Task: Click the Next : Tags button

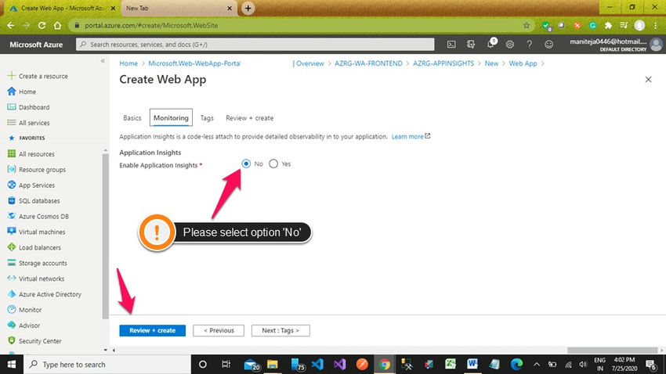Action: click(x=281, y=330)
